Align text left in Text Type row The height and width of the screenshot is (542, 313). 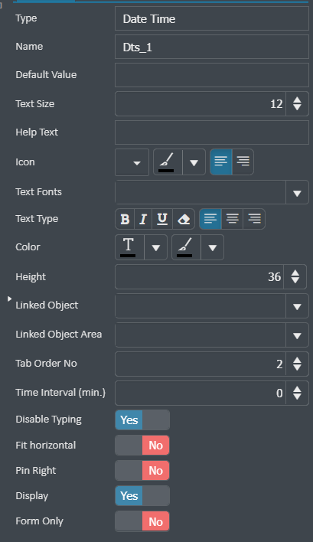(210, 219)
